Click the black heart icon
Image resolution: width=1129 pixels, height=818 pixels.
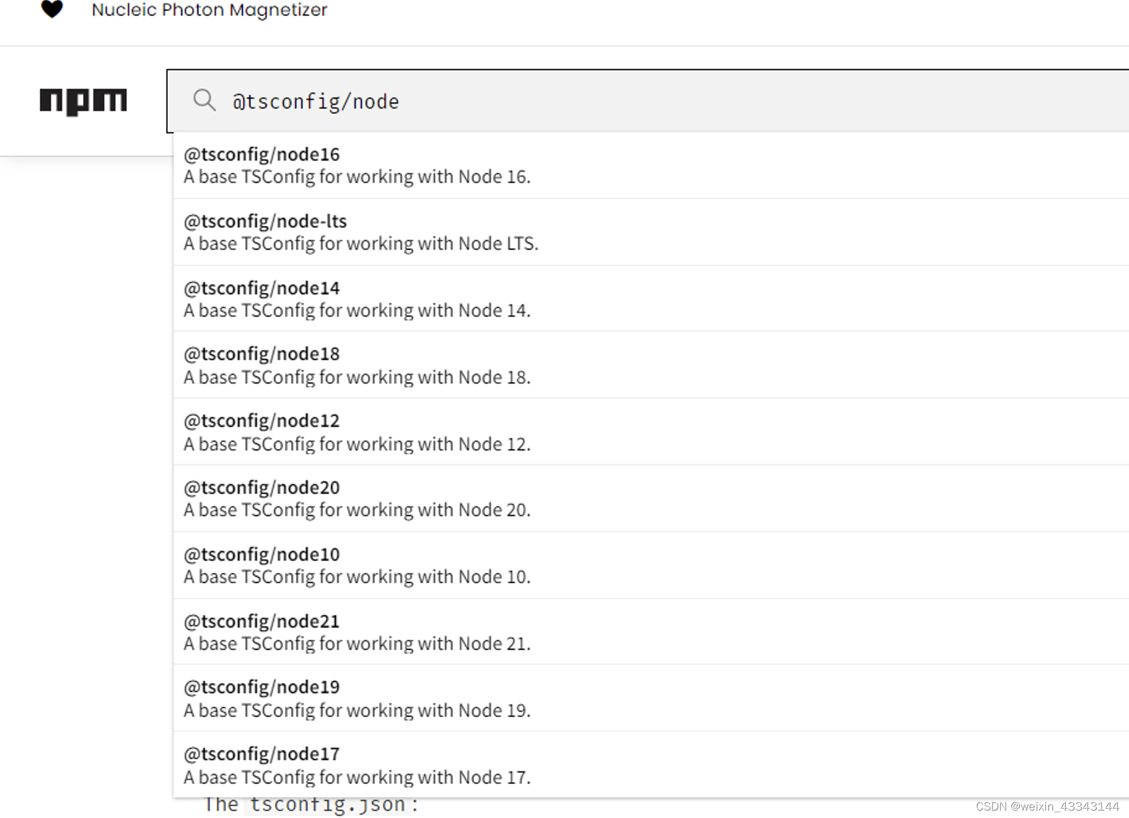[x=52, y=9]
